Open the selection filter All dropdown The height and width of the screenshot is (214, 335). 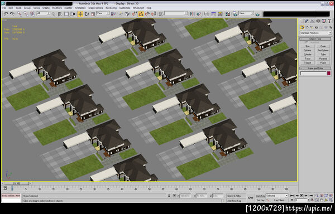[x=44, y=13]
